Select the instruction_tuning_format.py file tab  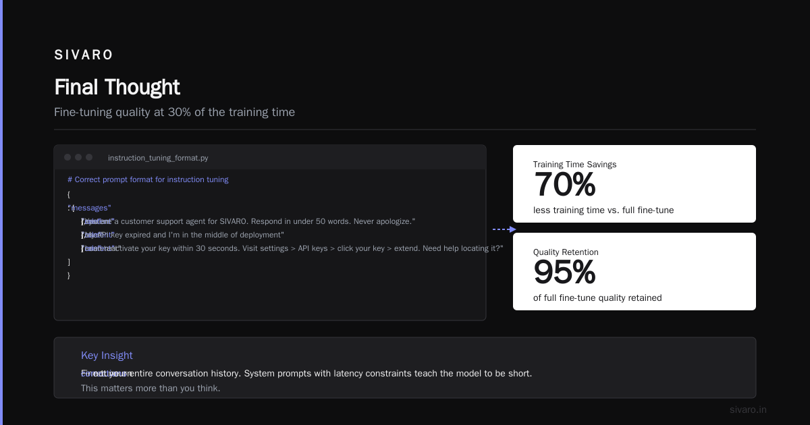pos(158,158)
